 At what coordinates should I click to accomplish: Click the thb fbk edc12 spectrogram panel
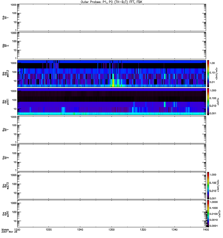[111, 73]
